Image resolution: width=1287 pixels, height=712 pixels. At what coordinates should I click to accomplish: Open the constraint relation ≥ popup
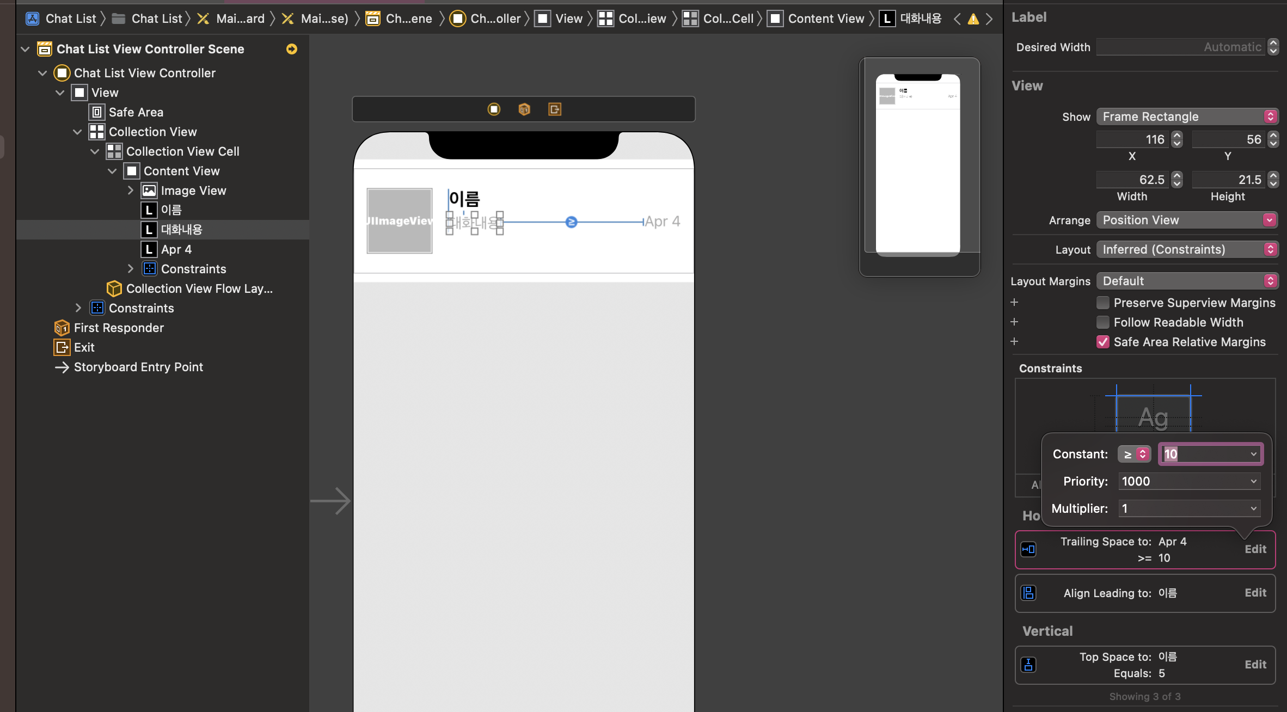pyautogui.click(x=1134, y=454)
